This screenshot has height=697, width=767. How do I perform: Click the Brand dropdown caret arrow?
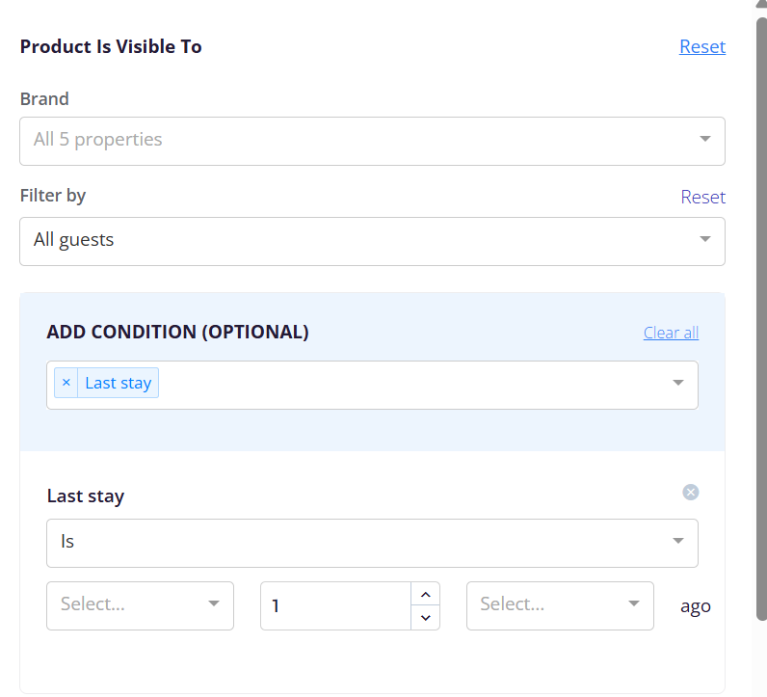pyautogui.click(x=705, y=139)
